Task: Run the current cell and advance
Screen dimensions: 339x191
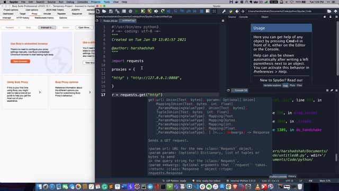Action: (x=149, y=11)
